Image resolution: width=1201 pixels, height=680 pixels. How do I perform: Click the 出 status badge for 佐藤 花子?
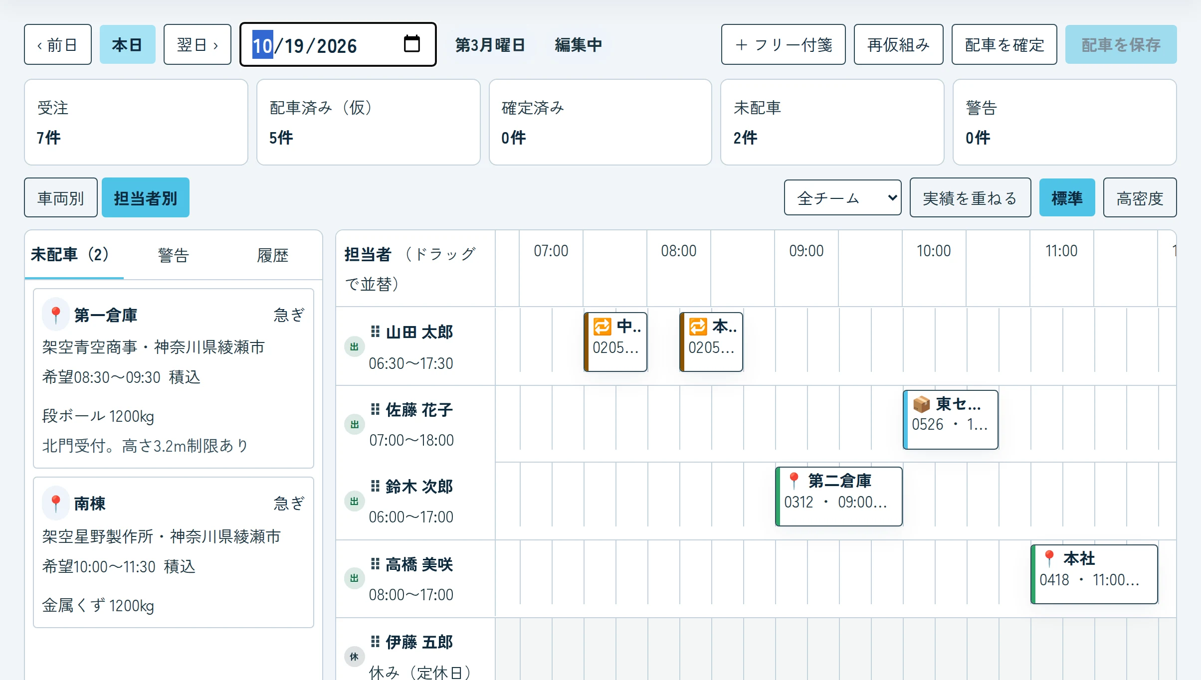pyautogui.click(x=354, y=424)
